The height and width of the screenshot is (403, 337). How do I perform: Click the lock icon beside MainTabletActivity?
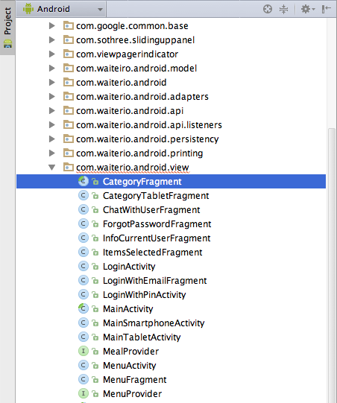[x=95, y=337]
